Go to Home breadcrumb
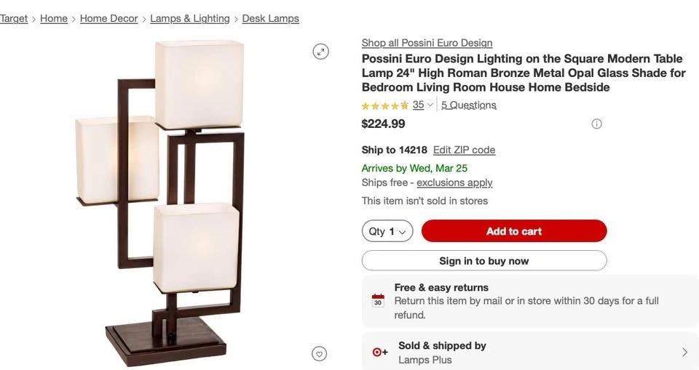The width and height of the screenshot is (699, 370). [54, 18]
